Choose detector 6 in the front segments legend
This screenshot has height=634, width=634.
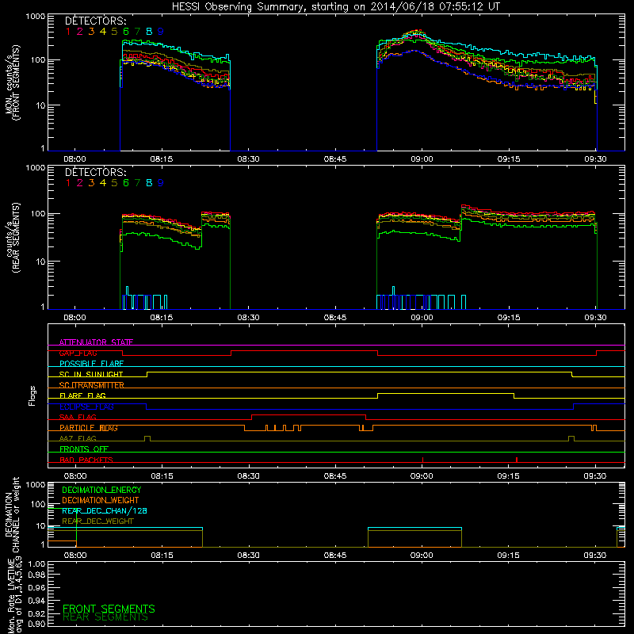coord(126,32)
